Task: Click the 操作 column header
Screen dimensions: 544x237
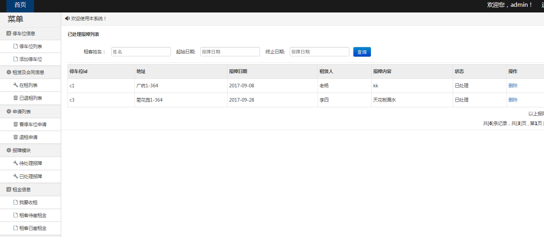Action: pos(525,71)
